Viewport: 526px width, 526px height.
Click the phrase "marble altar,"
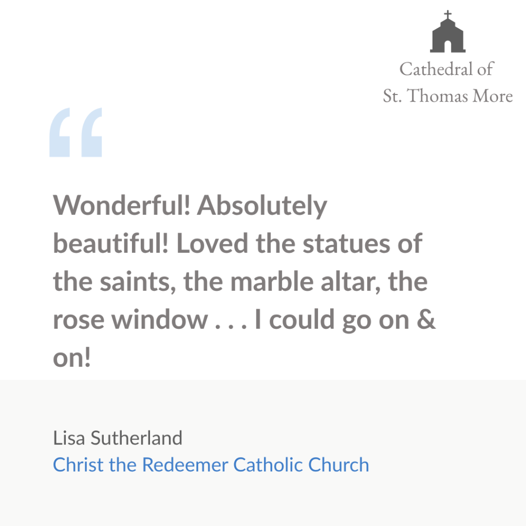tap(306, 281)
